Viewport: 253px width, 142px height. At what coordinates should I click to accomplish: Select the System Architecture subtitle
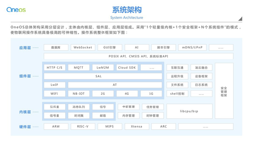(126, 18)
